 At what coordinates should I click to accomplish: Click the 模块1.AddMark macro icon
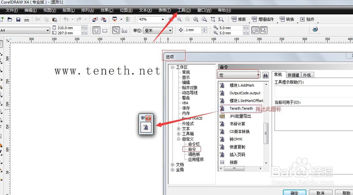point(222,85)
